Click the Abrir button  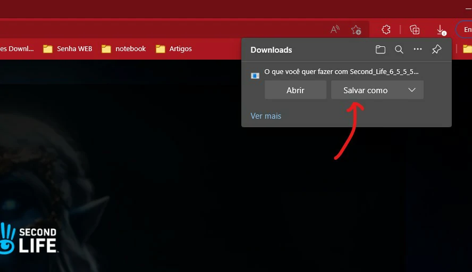click(x=296, y=90)
